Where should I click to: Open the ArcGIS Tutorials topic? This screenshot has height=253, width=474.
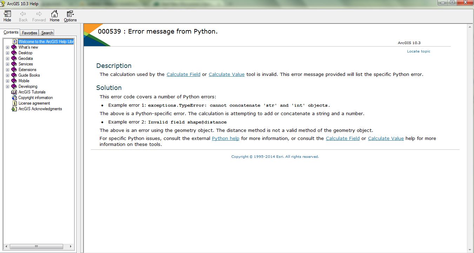32,92
